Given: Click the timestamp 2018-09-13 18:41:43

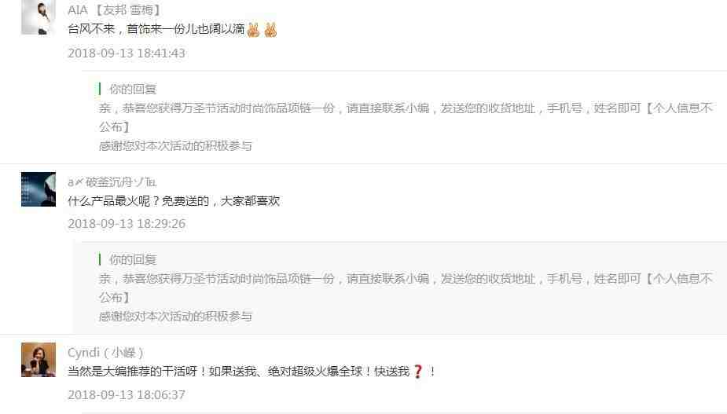Looking at the screenshot, I should click(x=127, y=53).
